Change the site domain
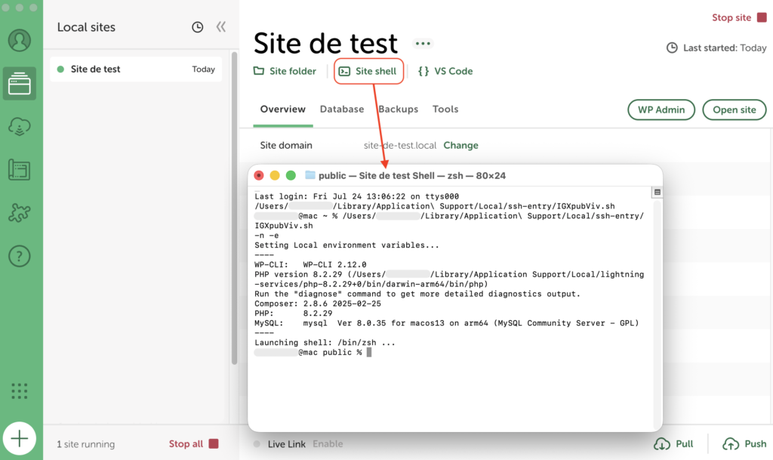 pyautogui.click(x=461, y=146)
